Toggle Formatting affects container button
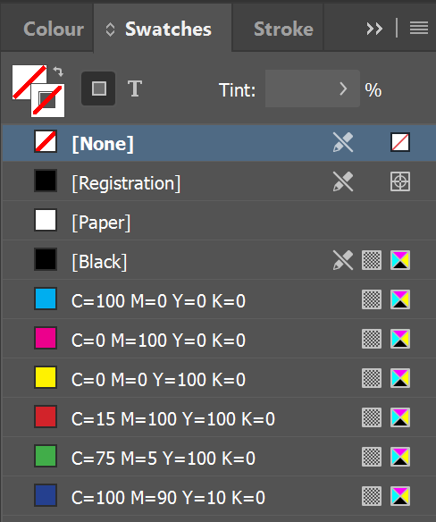 [98, 88]
